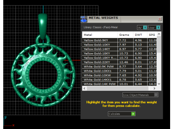Viewport: 173px width, 129px height.
Task: Click the vertical scrollbar thumb
Action: point(159,44)
